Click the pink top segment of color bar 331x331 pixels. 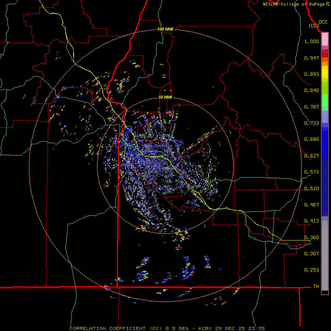pos(325,39)
